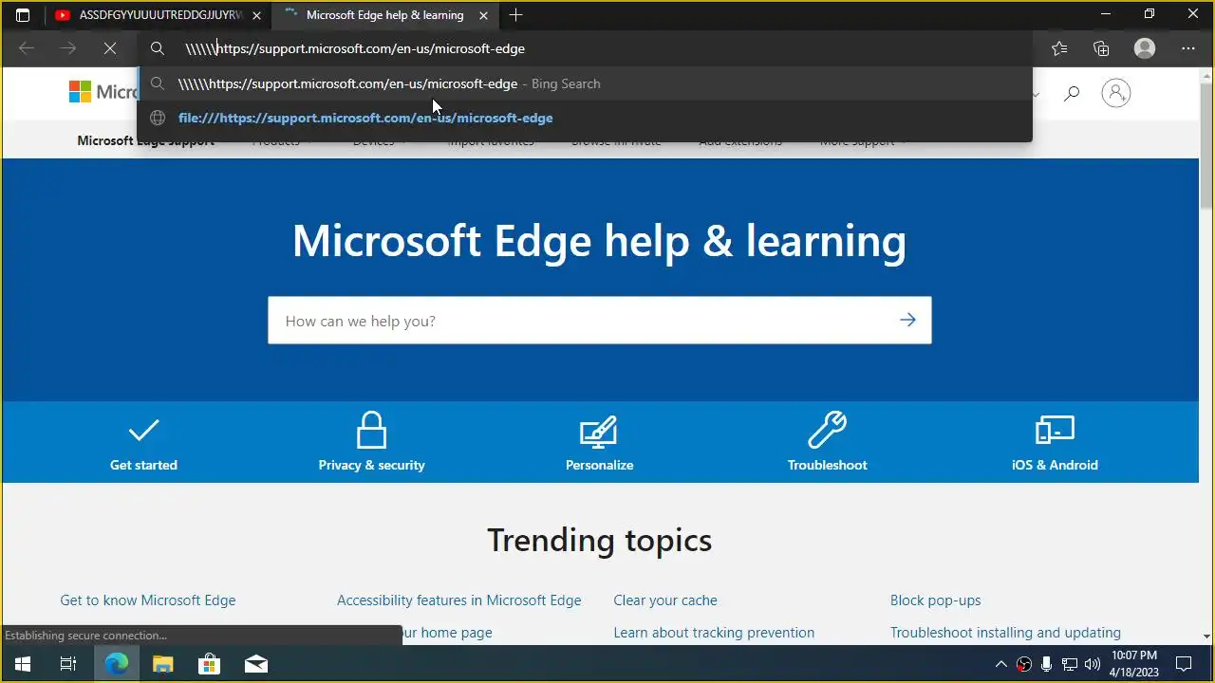Open File Explorer from taskbar

pyautogui.click(x=162, y=664)
